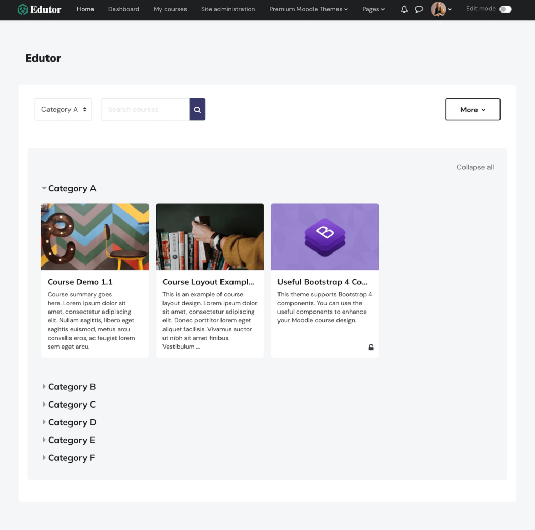Go to Dashboard

[x=123, y=9]
